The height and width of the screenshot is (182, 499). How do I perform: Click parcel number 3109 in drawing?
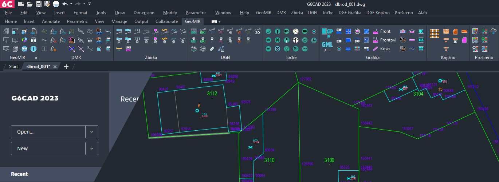[x=329, y=160]
